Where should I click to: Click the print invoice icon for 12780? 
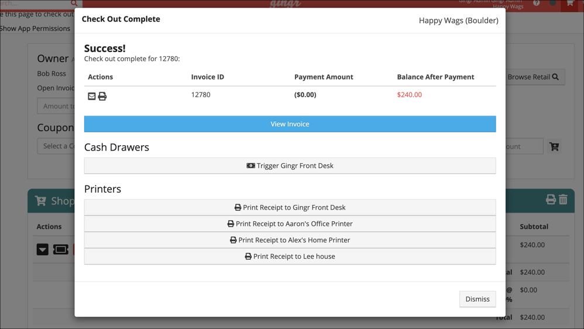(102, 96)
